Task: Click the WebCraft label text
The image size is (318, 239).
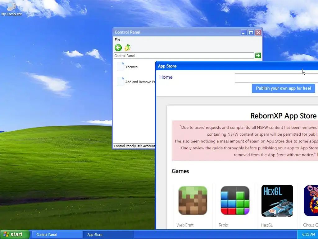Action: (x=185, y=225)
